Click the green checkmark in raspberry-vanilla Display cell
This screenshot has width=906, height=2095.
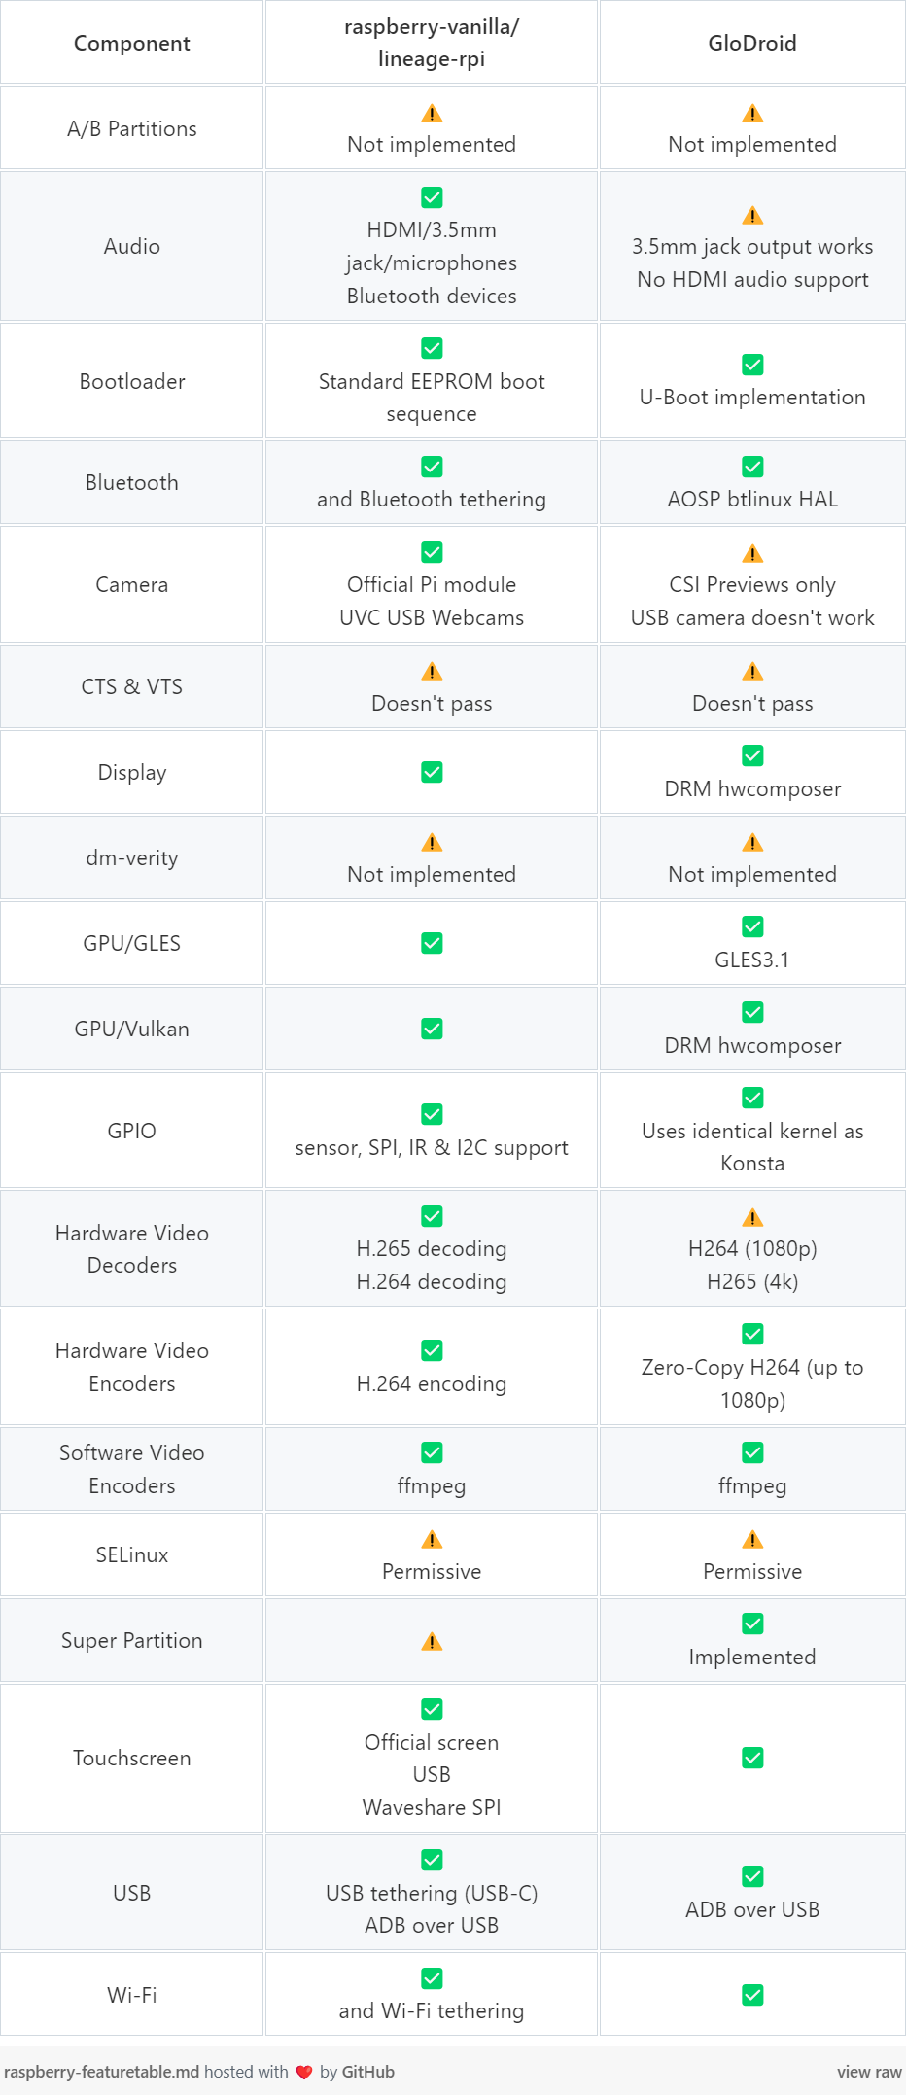432,772
